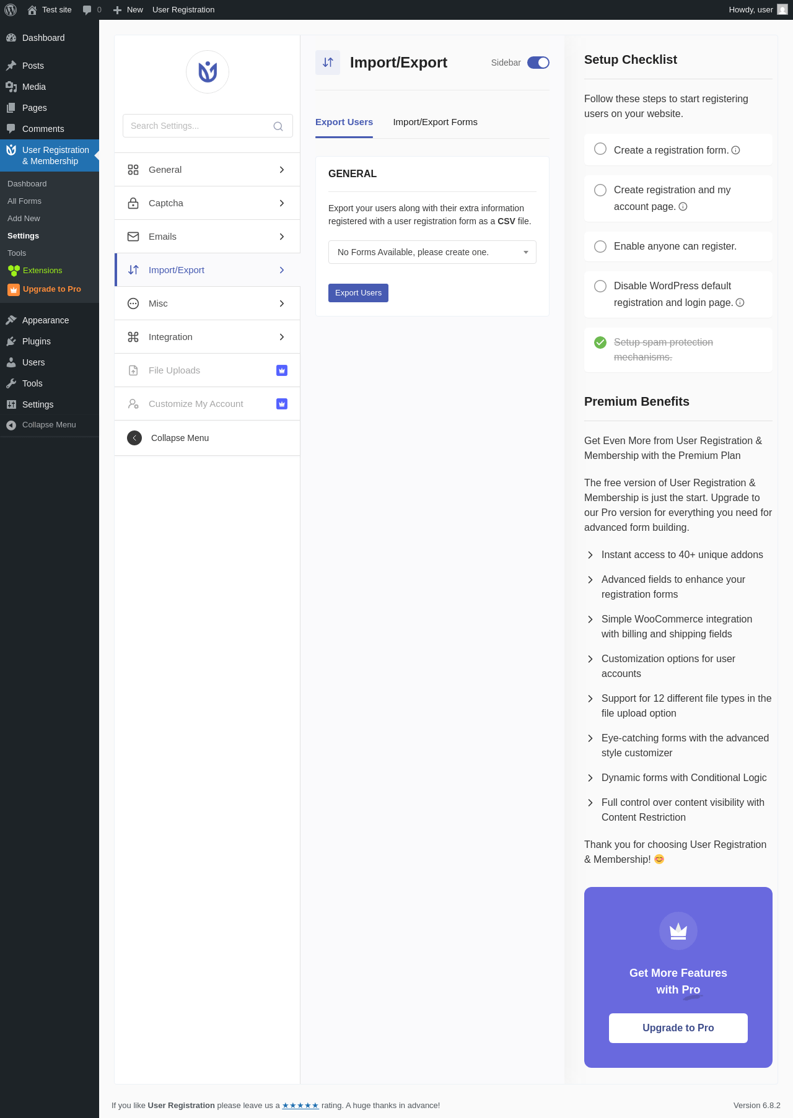
Task: Click Howdy, user account text
Action: point(751,10)
